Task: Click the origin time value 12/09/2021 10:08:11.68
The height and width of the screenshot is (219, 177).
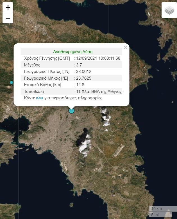Action: (x=98, y=58)
